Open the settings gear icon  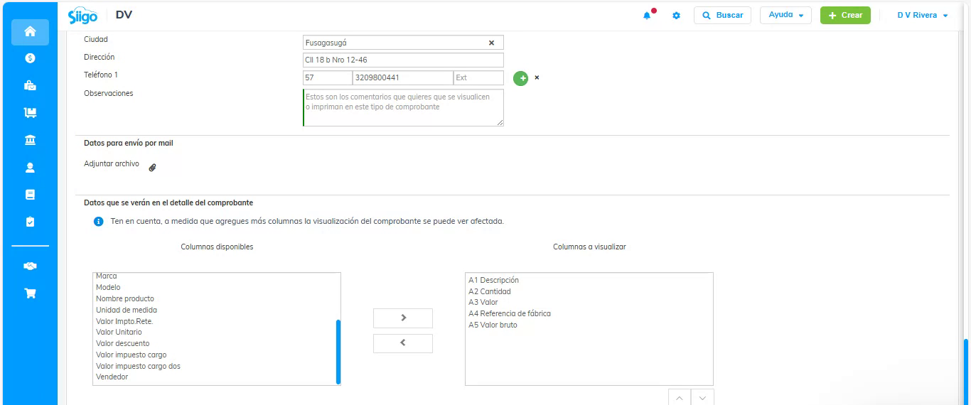coord(676,16)
